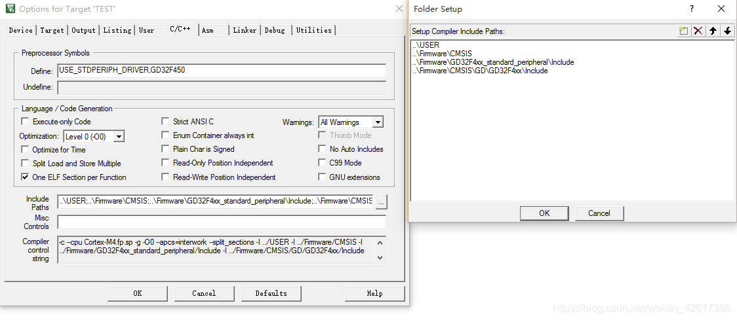Screen dimensions: 737x320
Task: Uncheck One ELF Section per Function
Action: 25,177
